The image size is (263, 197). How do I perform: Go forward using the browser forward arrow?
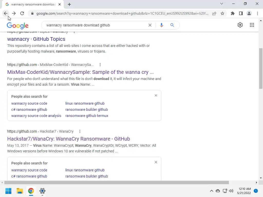pos(14,13)
